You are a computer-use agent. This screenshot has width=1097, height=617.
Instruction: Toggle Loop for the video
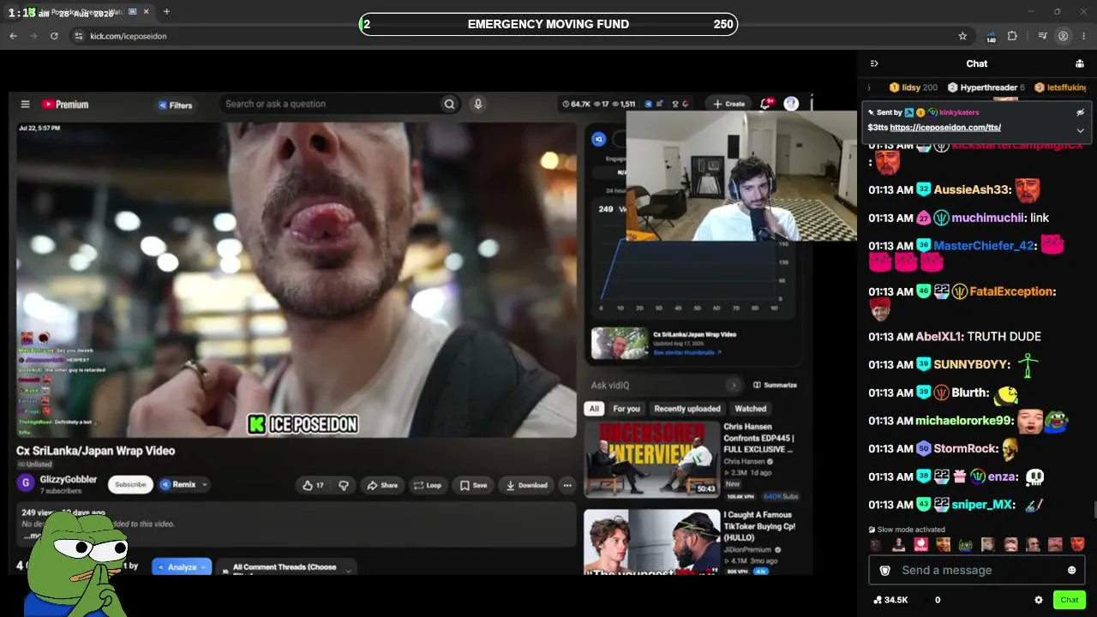coord(428,485)
